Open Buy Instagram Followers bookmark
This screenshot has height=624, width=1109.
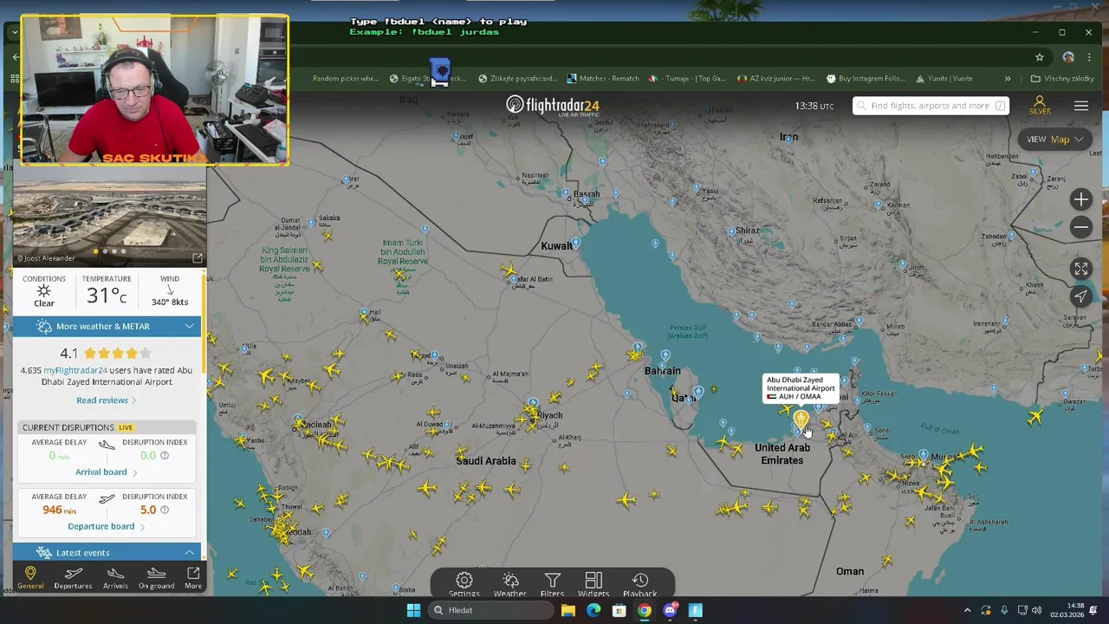[x=864, y=78]
